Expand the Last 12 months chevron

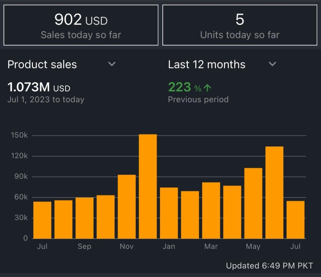272,64
